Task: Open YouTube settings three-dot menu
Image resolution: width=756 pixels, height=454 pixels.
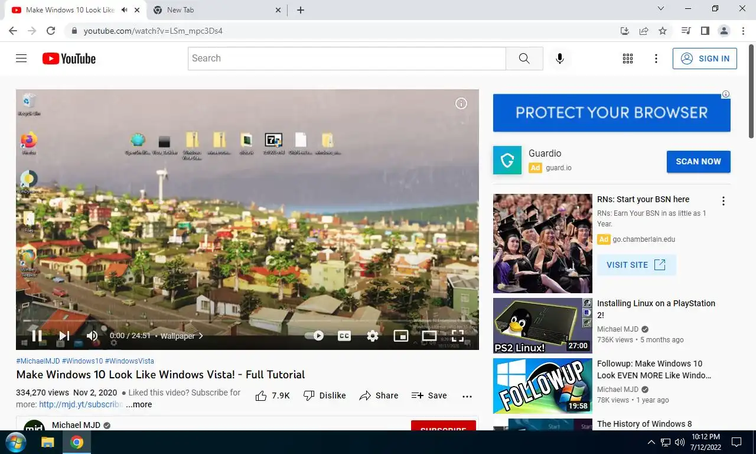Action: [656, 59]
